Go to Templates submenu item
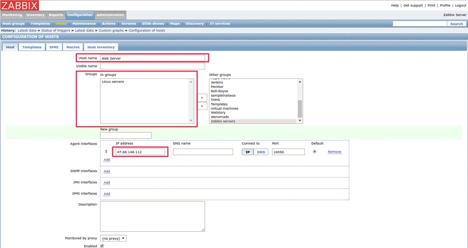The height and width of the screenshot is (248, 468). [40, 23]
